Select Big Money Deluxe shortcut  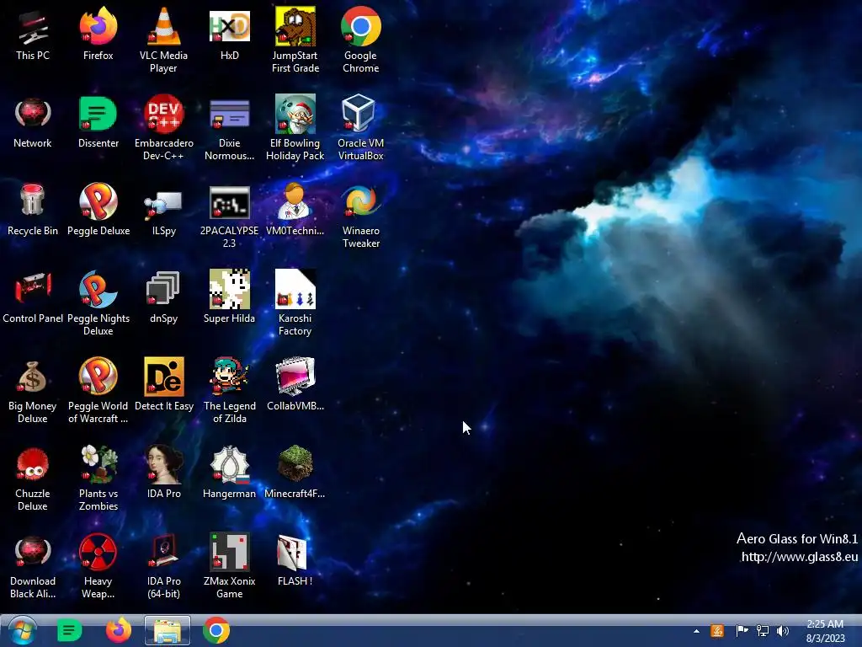click(33, 391)
